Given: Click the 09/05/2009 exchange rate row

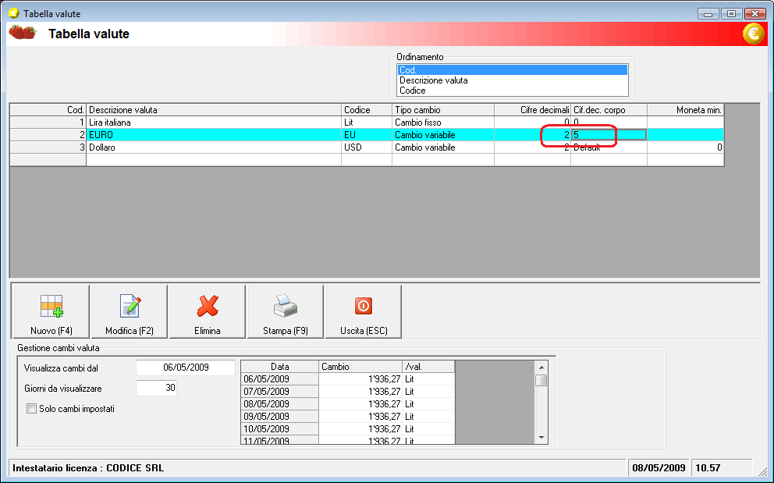Looking at the screenshot, I should coord(347,417).
